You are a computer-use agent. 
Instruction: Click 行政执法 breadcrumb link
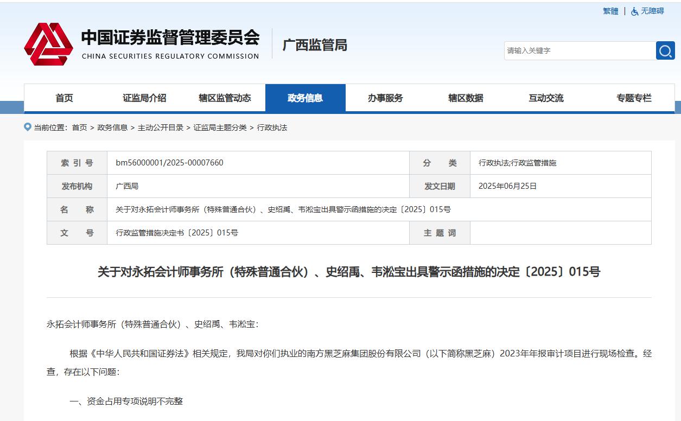272,127
